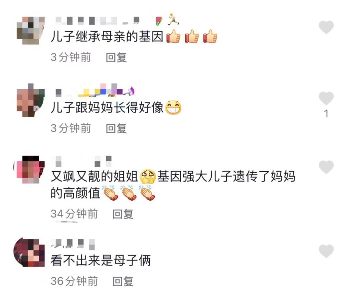The width and height of the screenshot is (346, 297).
Task: Open the avatar beside 儿子跟妈妈长得好像
Action: point(31,100)
